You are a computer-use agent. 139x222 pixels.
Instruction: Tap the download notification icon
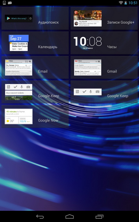(x=5, y=3)
